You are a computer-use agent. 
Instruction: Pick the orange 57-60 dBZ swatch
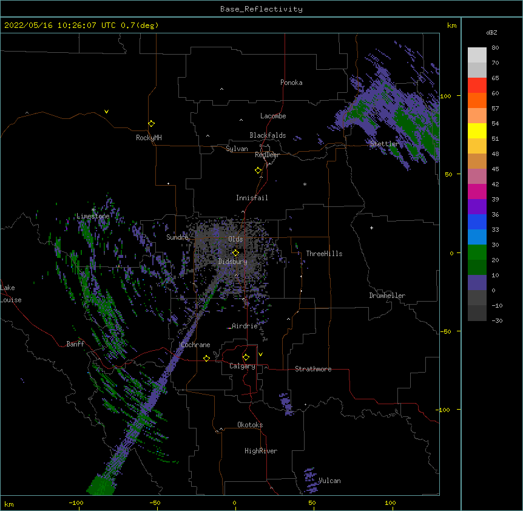(x=477, y=100)
